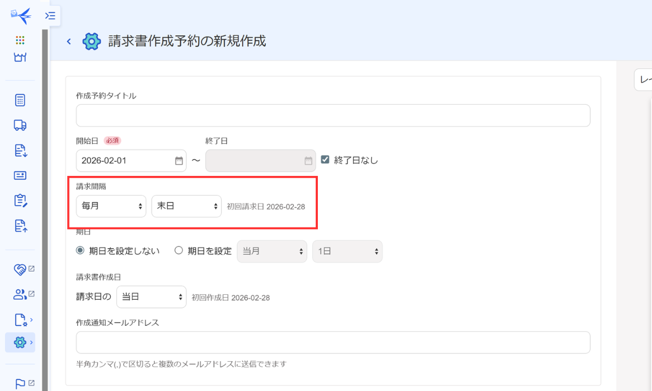Click the document download icon in sidebar
Image resolution: width=652 pixels, height=391 pixels.
(x=20, y=150)
